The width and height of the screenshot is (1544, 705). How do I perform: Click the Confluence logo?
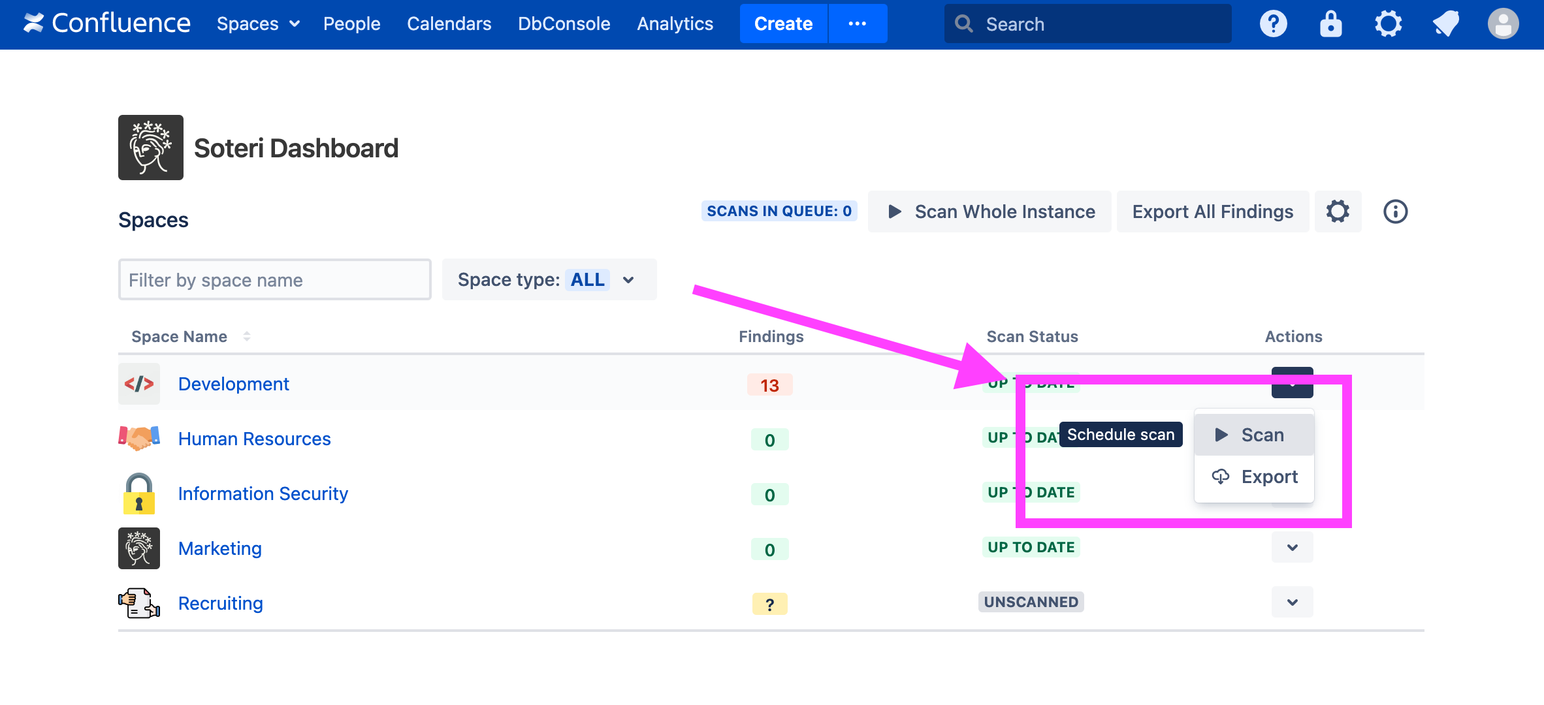[107, 23]
